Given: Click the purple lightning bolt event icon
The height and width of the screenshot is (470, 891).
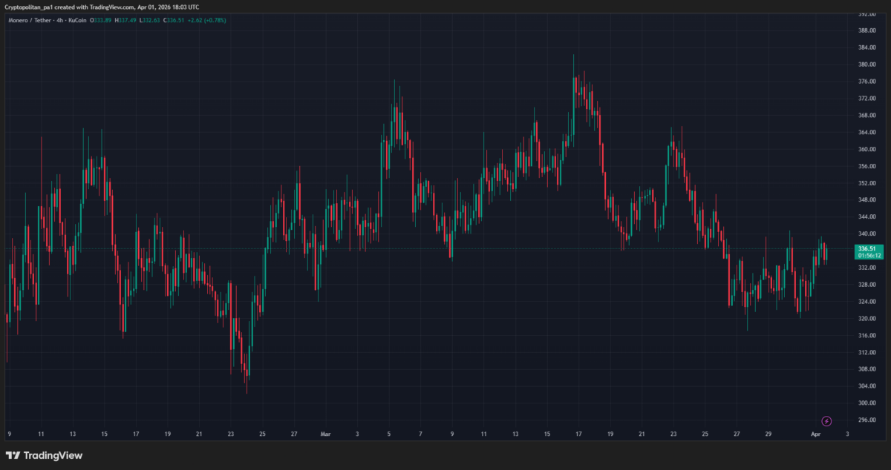Looking at the screenshot, I should pos(826,421).
